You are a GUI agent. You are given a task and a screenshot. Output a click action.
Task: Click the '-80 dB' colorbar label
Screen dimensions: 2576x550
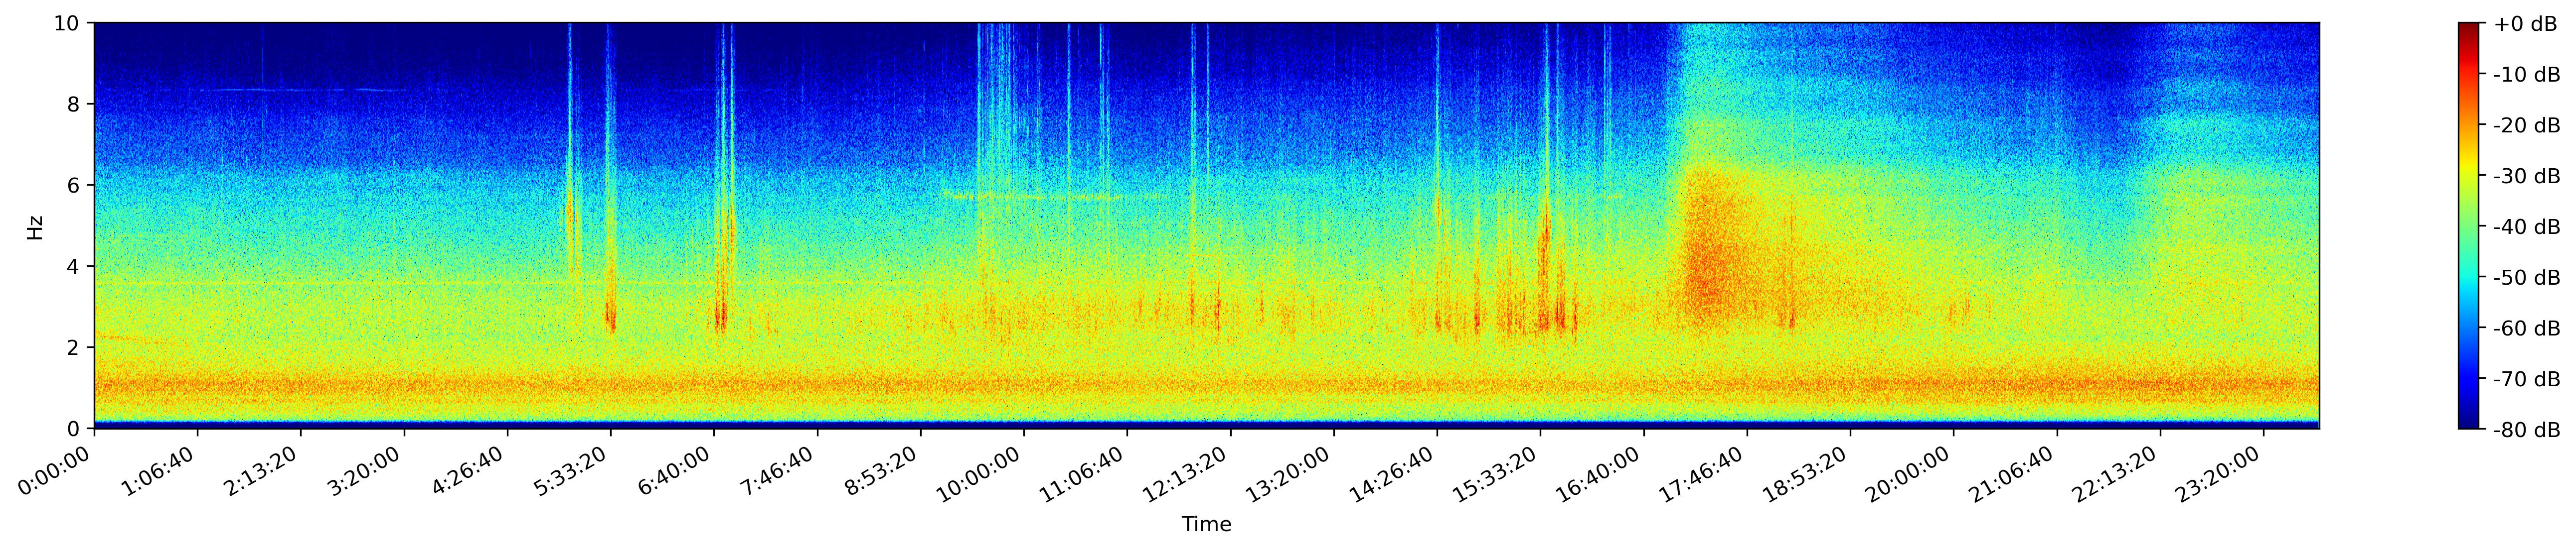click(x=2526, y=430)
